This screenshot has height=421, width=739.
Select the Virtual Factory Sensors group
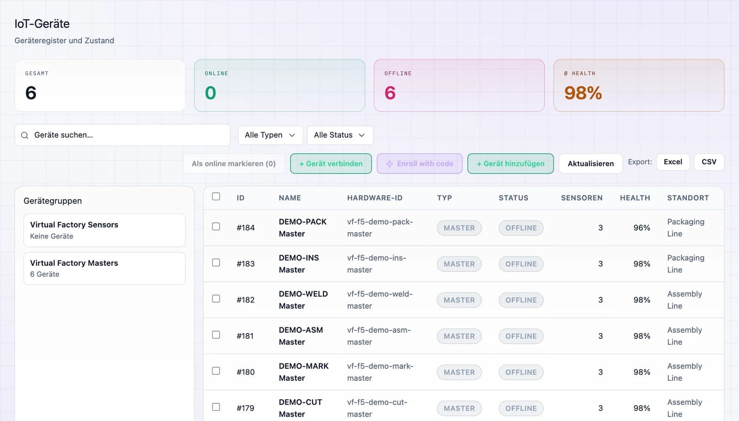coord(104,230)
